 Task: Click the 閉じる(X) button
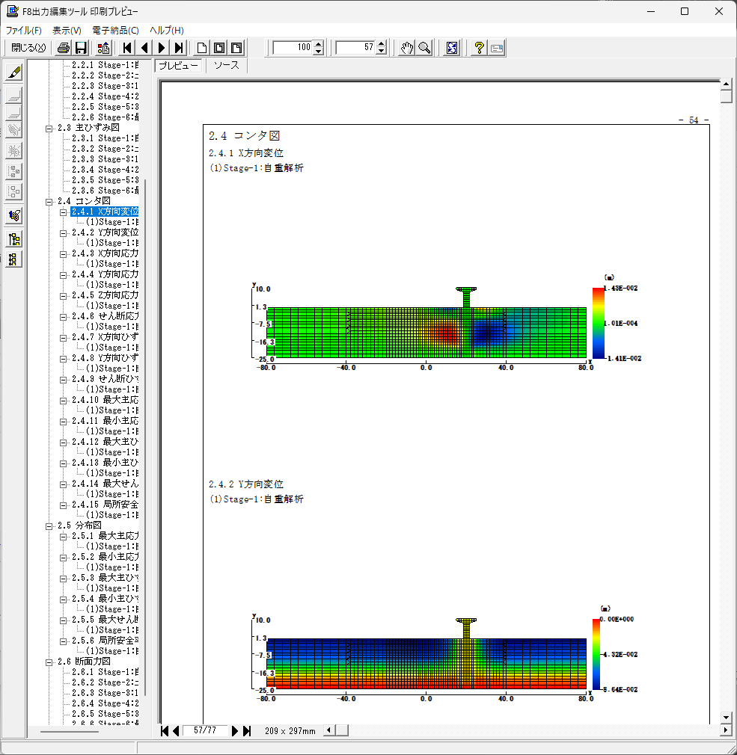(x=28, y=48)
